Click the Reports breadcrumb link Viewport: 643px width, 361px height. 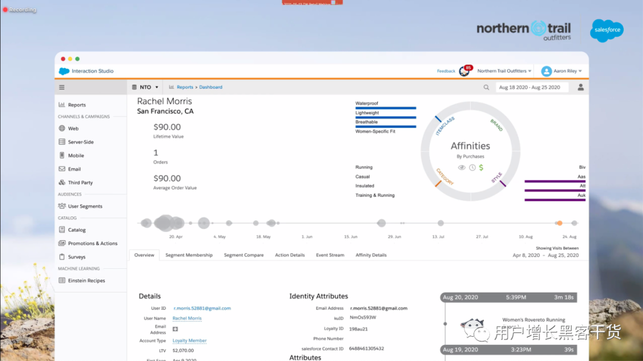(185, 87)
